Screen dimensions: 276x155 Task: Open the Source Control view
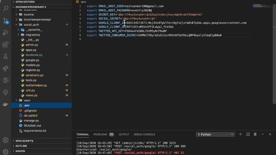6,21
